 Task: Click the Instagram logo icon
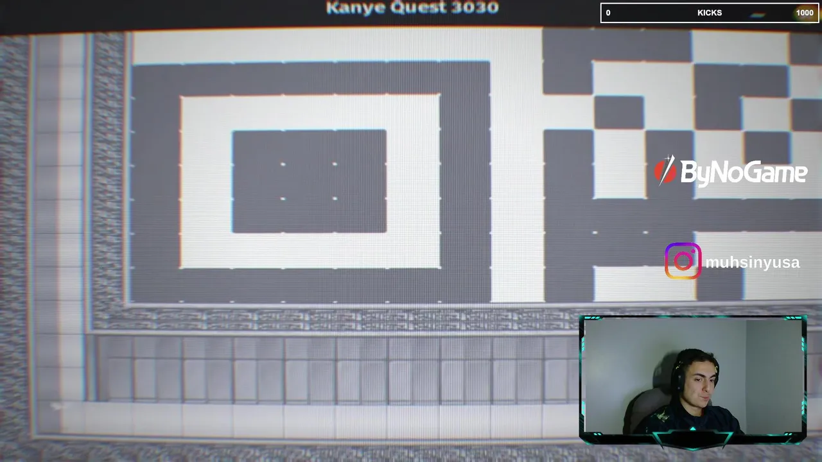[x=683, y=261]
